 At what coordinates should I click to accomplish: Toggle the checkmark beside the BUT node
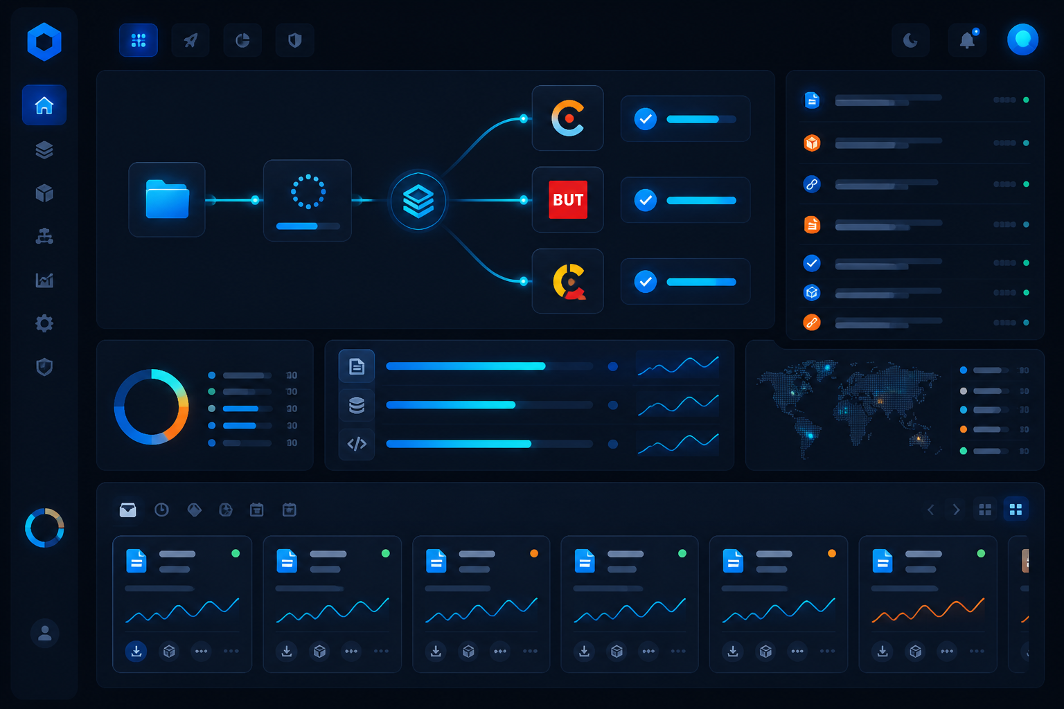tap(646, 201)
